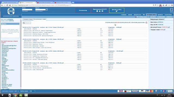
Task: Open the Регистрация link under login
Action: (25, 11)
